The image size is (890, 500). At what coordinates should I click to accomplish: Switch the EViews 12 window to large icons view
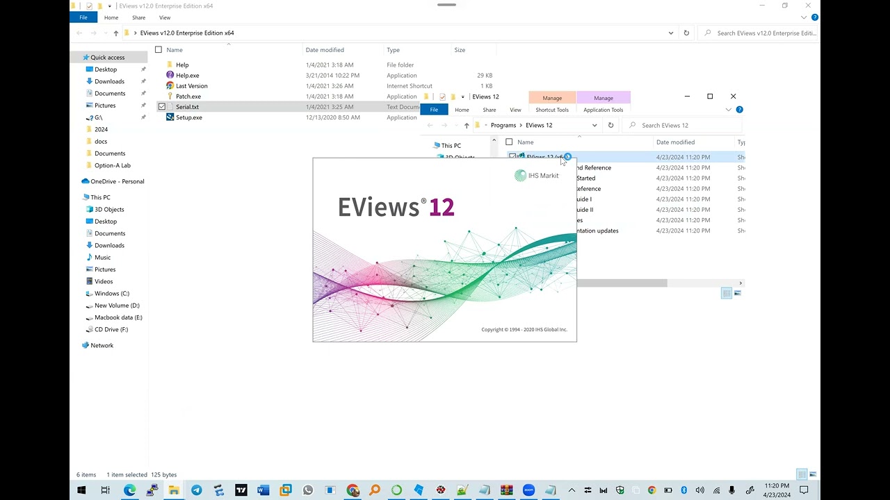tap(738, 293)
